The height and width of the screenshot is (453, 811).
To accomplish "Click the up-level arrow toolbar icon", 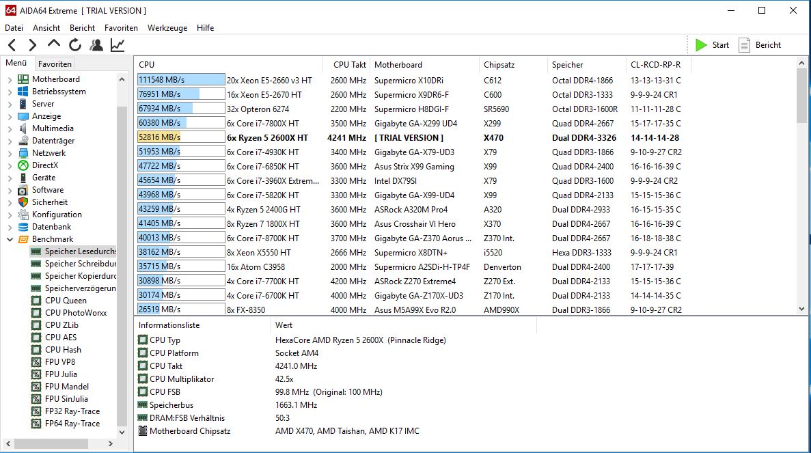I will click(x=53, y=44).
